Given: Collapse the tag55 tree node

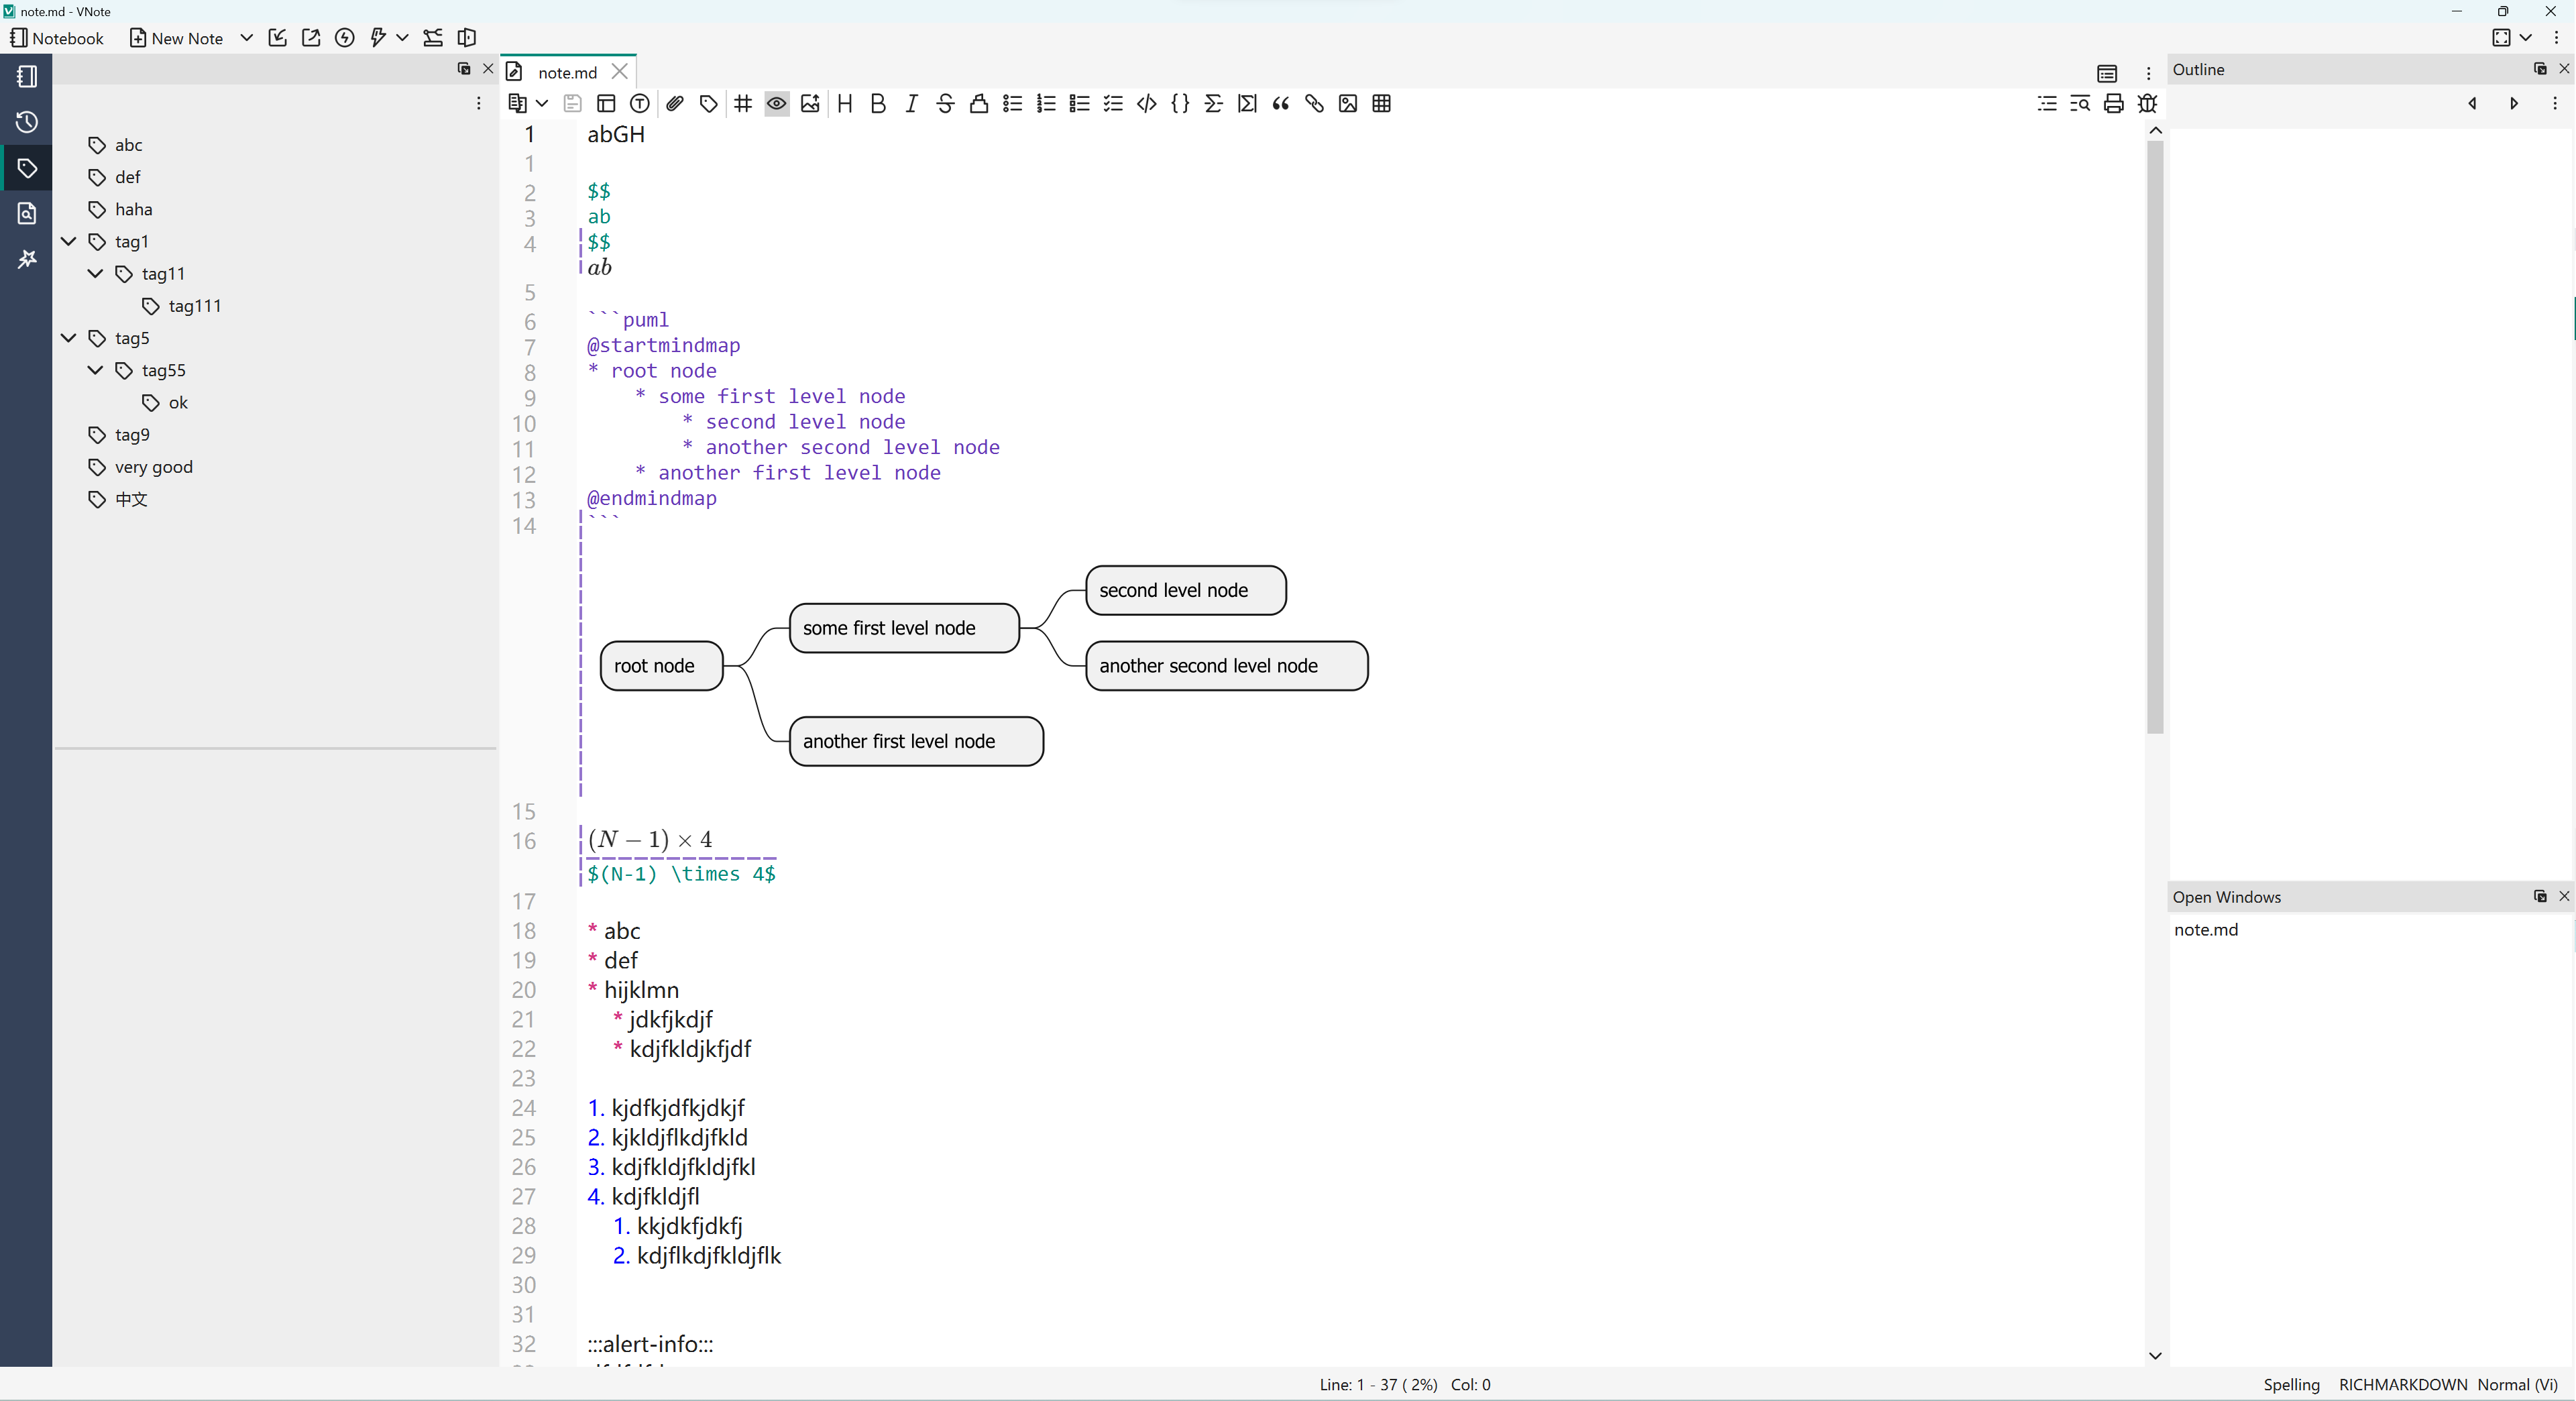Looking at the screenshot, I should click(96, 370).
